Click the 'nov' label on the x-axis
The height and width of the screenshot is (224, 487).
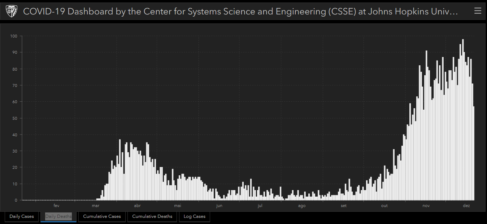tap(426, 206)
